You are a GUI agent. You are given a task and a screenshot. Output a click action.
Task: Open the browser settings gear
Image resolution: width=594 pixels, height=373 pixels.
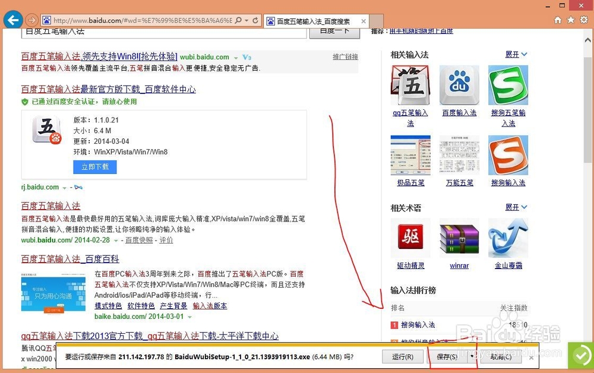coord(584,20)
